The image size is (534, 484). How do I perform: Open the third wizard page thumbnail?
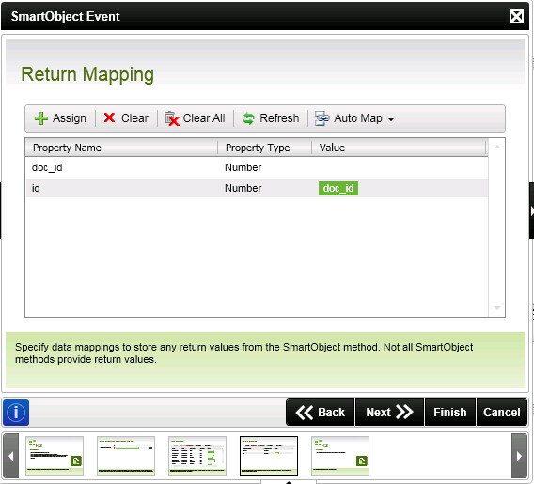pyautogui.click(x=197, y=456)
